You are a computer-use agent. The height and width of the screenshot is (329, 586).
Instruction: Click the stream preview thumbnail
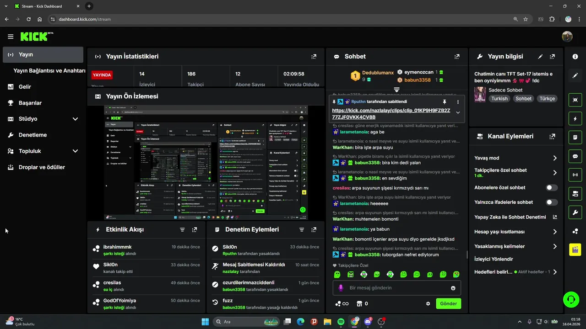206,163
